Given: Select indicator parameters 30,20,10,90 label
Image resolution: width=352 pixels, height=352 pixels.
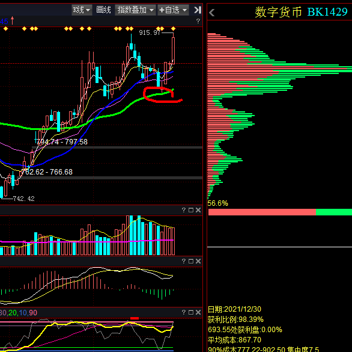Looking at the screenshot, I should (19, 313).
